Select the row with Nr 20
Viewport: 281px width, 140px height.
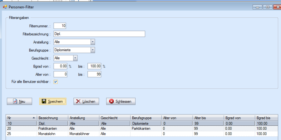142,128
